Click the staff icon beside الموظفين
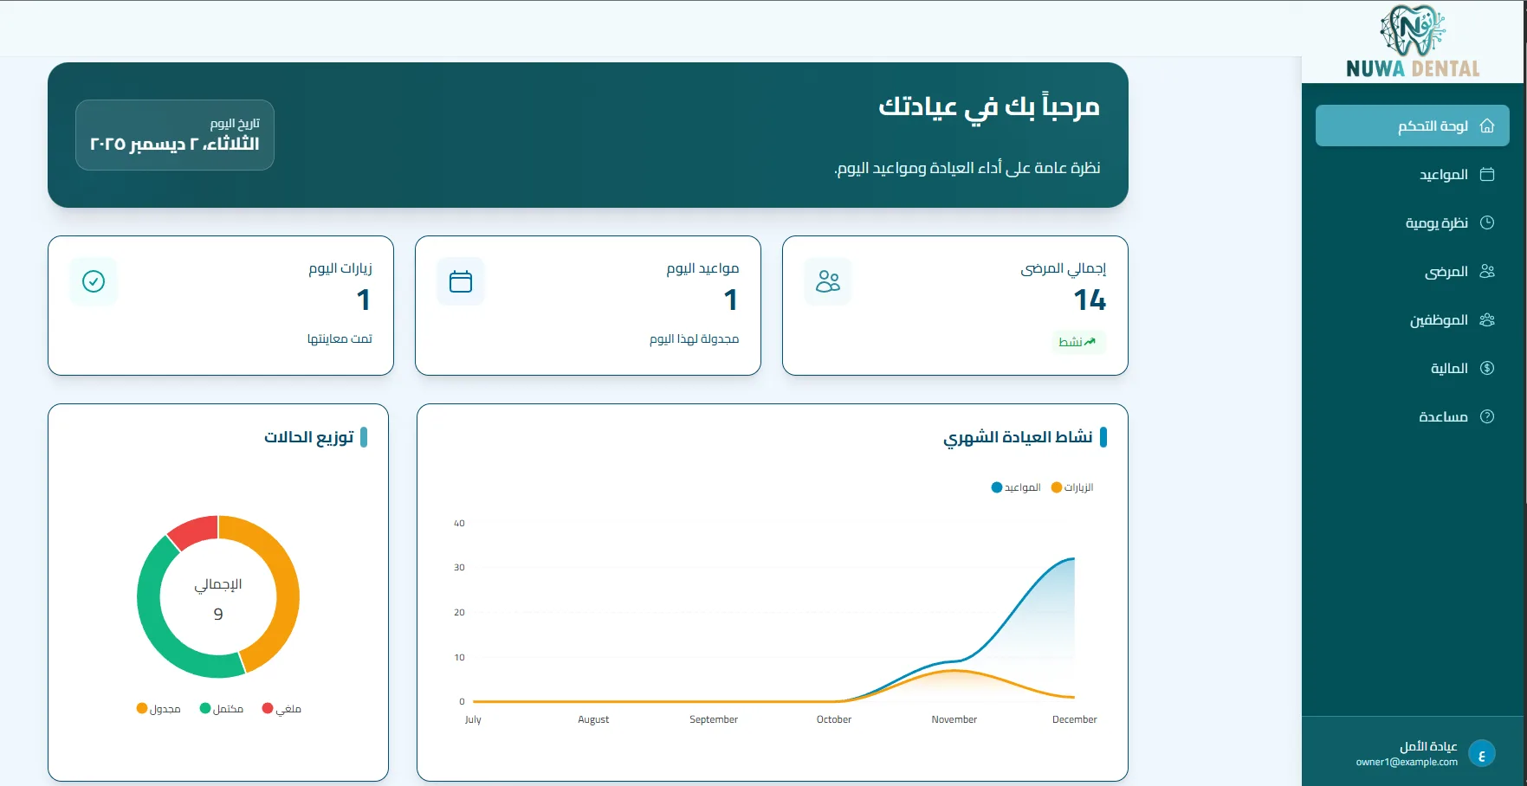The width and height of the screenshot is (1527, 786). pos(1487,319)
